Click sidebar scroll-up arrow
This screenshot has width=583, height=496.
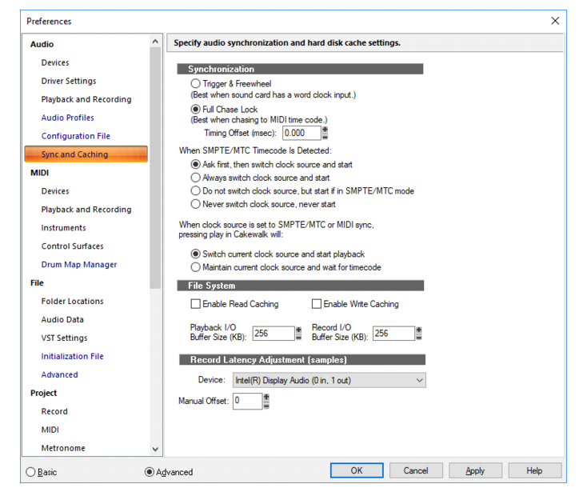tap(155, 42)
